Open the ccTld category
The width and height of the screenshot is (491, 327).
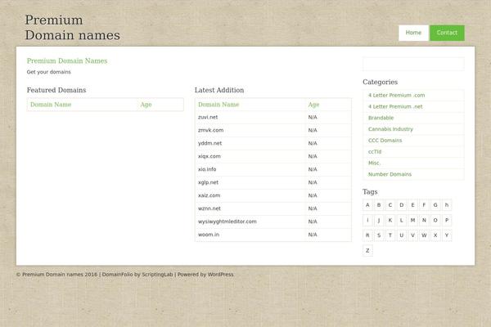tap(375, 151)
